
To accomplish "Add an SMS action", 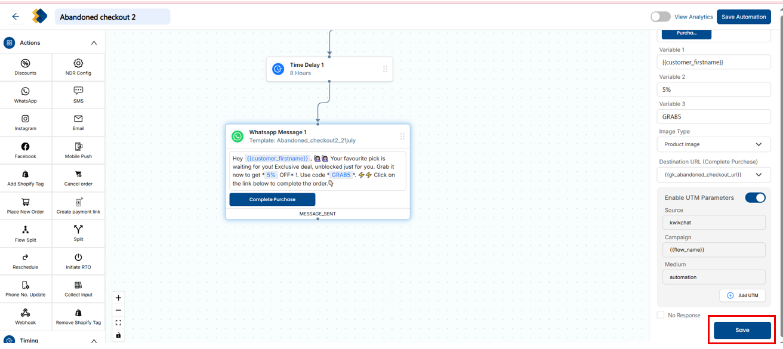I will 78,95.
